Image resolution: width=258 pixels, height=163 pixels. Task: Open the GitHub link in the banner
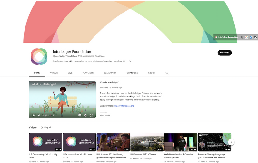[255, 37]
